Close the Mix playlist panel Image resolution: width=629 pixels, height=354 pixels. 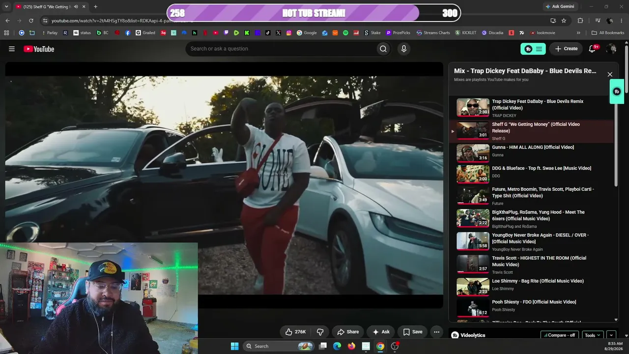tap(610, 74)
